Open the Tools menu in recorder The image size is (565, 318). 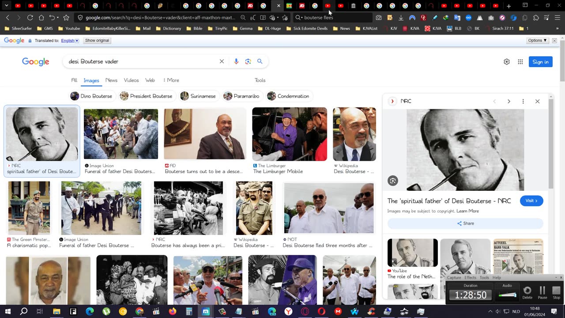484,277
